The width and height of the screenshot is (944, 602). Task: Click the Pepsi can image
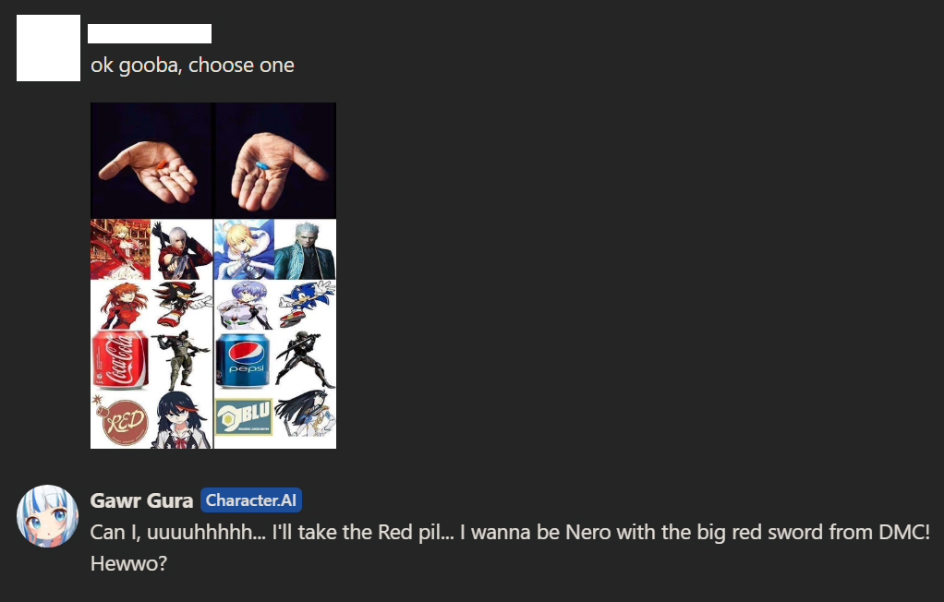pyautogui.click(x=243, y=361)
